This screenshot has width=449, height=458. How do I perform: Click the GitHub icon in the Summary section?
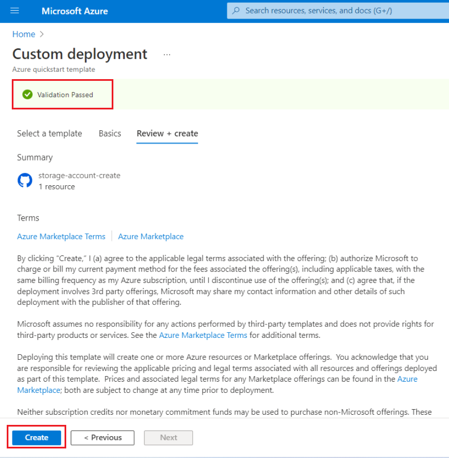pyautogui.click(x=25, y=180)
